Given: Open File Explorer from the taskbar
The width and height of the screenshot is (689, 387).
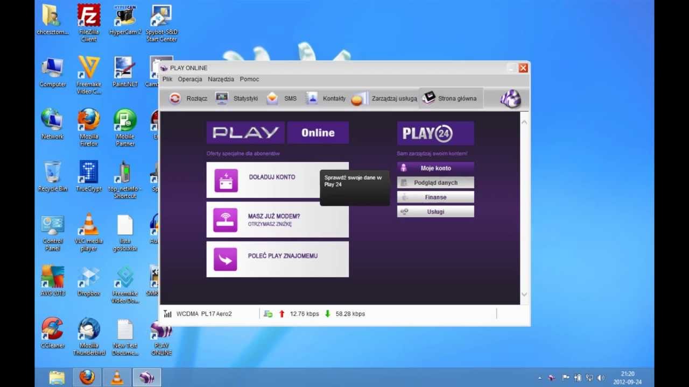Looking at the screenshot, I should point(57,377).
